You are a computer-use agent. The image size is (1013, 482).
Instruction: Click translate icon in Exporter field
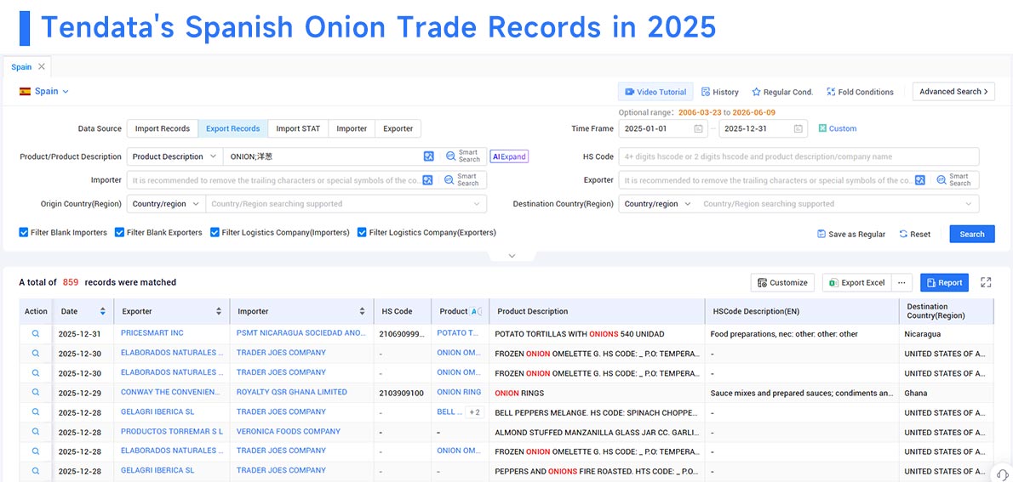(920, 180)
